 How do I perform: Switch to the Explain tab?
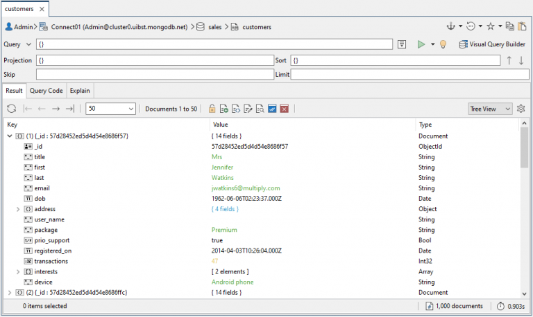click(x=80, y=90)
